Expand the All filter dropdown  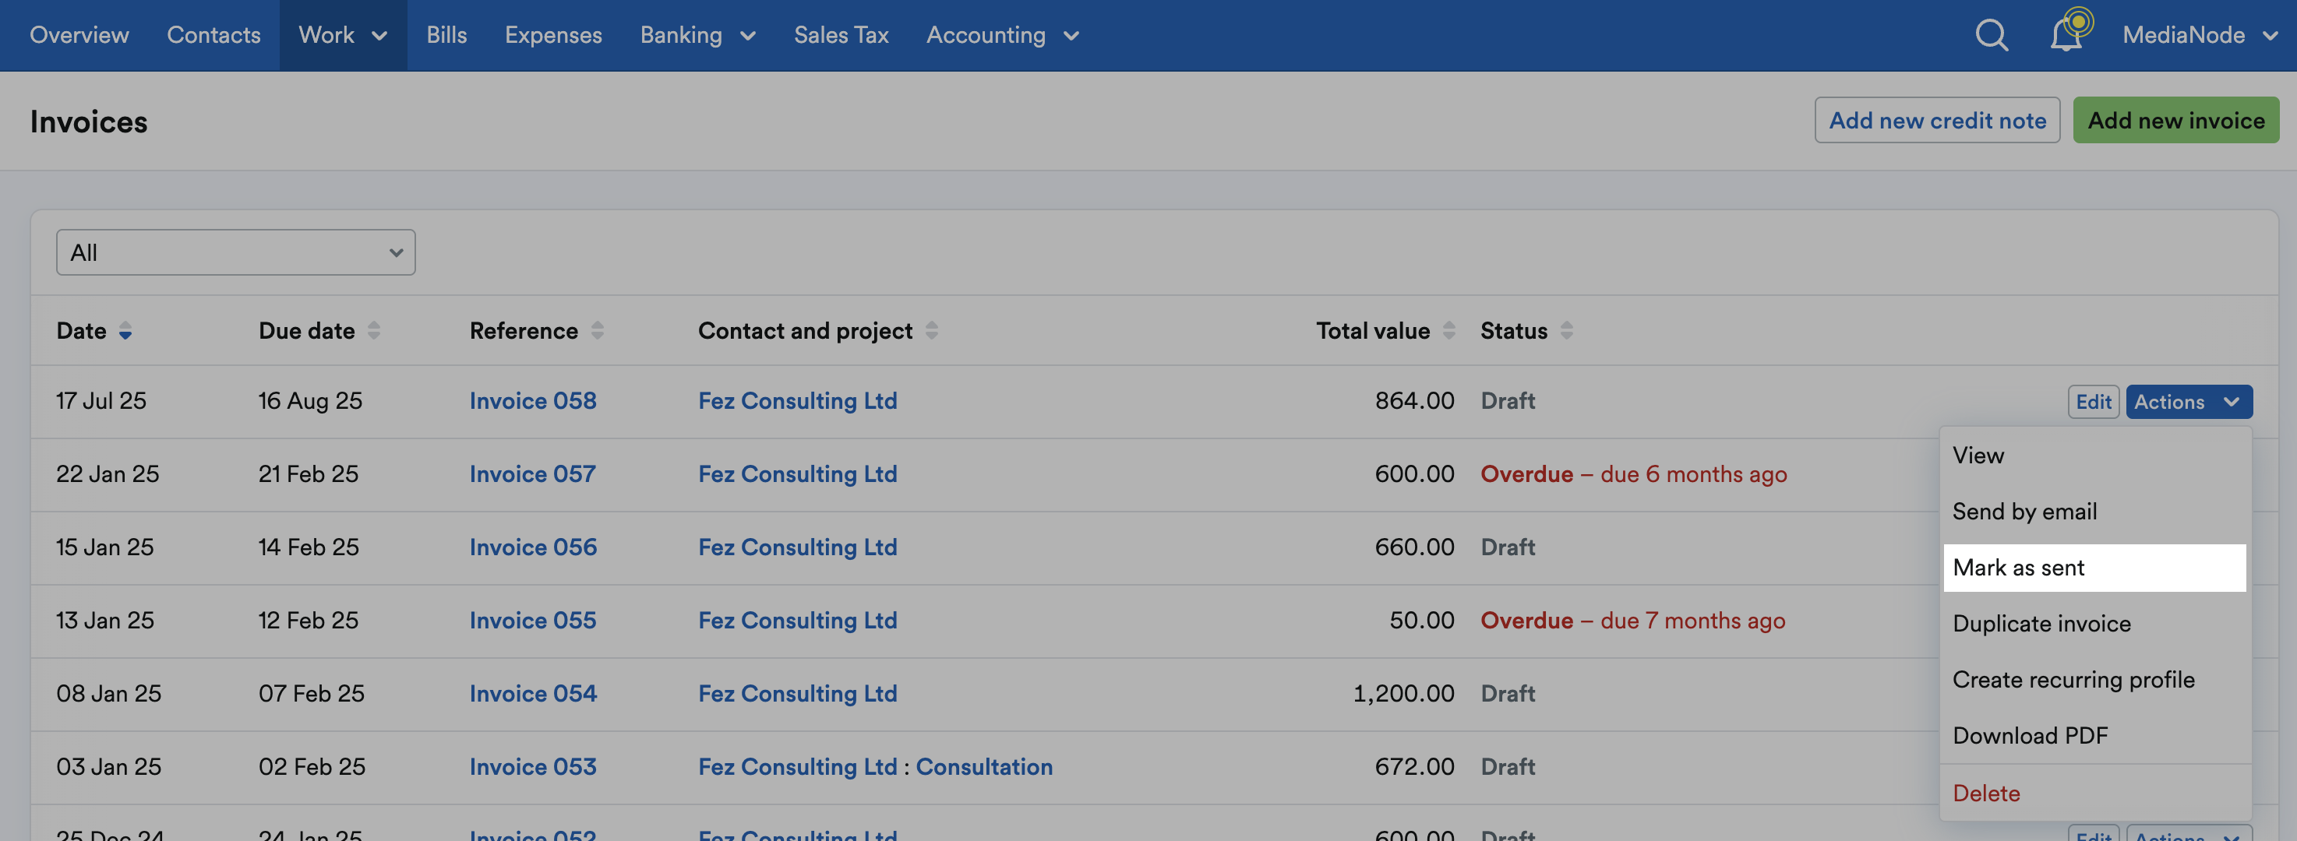[235, 253]
